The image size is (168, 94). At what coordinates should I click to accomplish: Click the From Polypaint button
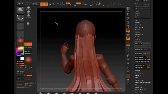pos(140,65)
